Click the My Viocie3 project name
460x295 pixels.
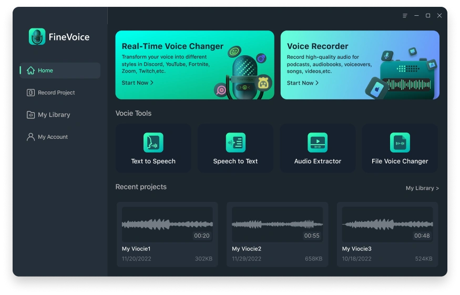coord(357,249)
